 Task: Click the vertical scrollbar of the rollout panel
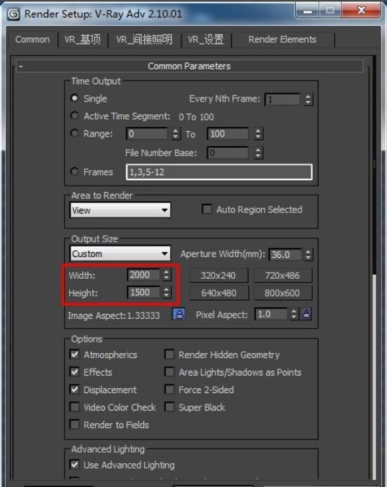(374, 267)
